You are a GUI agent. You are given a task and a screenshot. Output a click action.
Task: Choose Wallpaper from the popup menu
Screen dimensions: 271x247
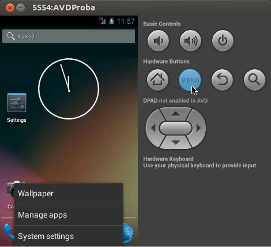(69, 193)
